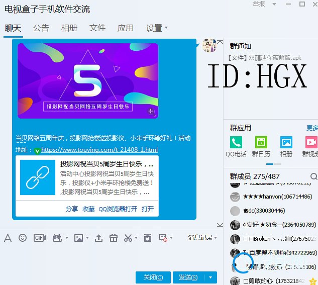Click QQ浏览器打开 on the link card

tap(118, 209)
